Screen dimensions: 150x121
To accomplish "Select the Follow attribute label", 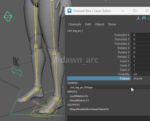I will point(124,78).
